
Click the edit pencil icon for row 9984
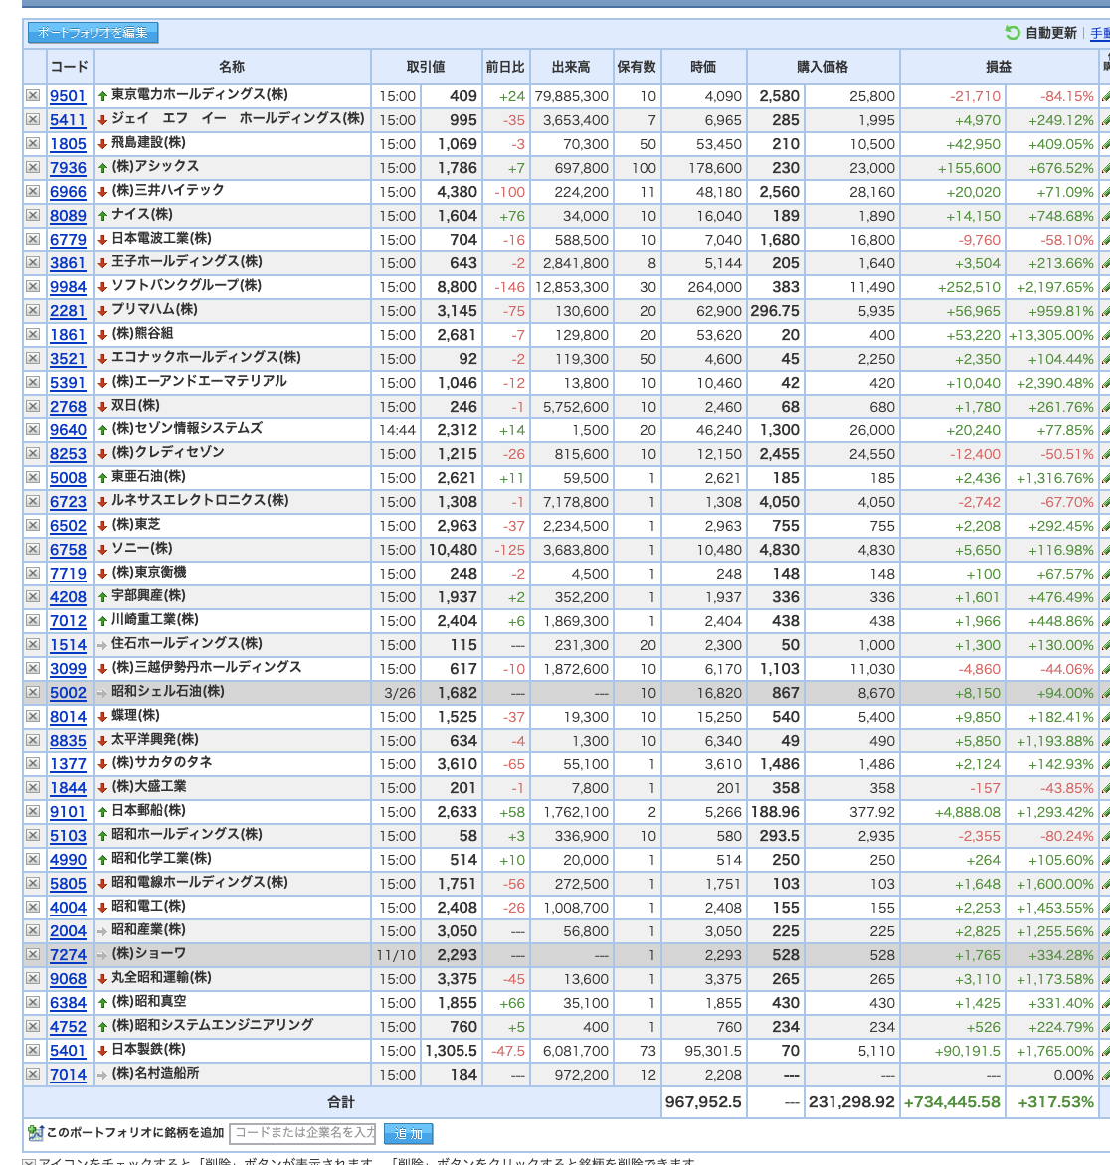click(1106, 287)
